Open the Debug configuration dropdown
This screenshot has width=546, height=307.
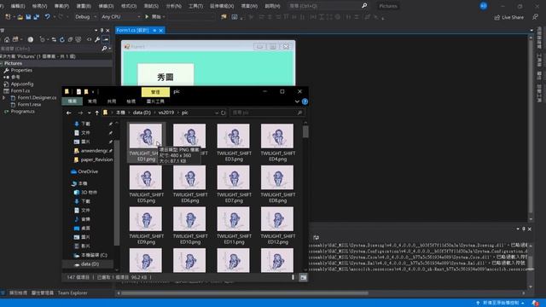tap(96, 17)
